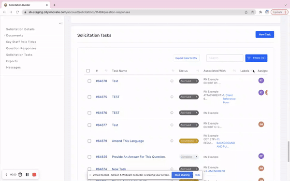
Task: Open Messages in sidebar
Action: click(14, 68)
